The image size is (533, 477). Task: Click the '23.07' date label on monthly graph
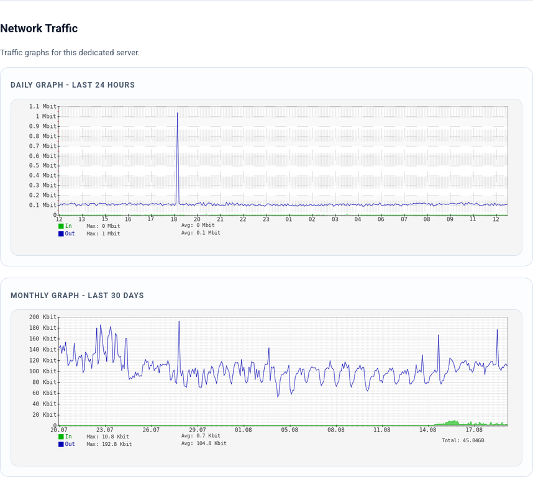[x=105, y=430]
